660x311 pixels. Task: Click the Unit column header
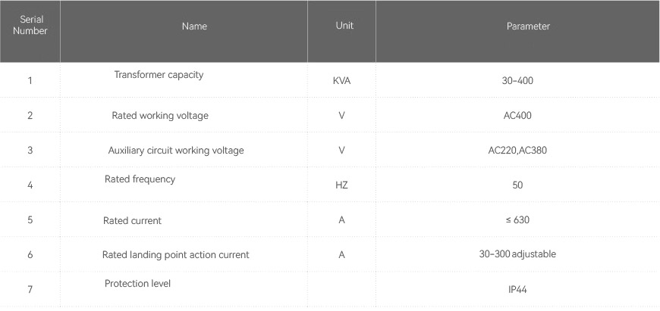coord(344,26)
